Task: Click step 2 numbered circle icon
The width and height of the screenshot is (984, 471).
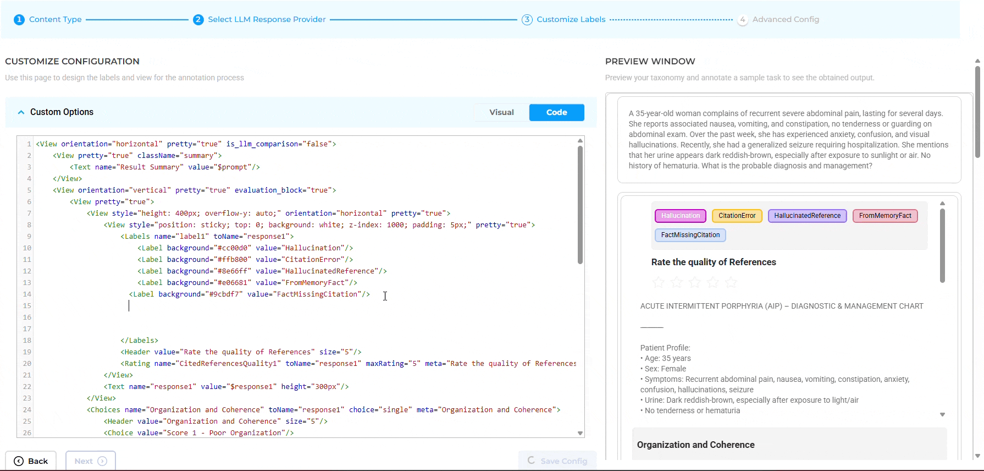Action: click(198, 20)
